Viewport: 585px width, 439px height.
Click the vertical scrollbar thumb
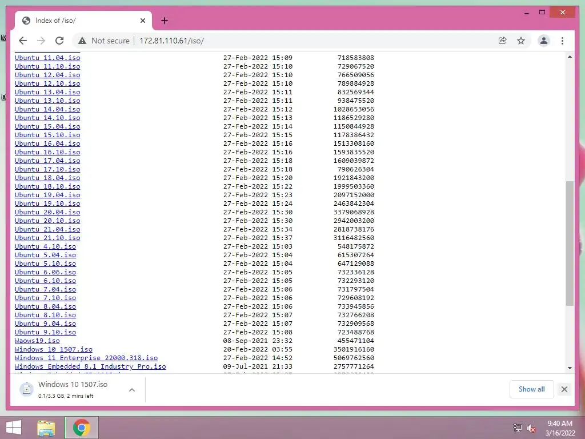pyautogui.click(x=570, y=244)
